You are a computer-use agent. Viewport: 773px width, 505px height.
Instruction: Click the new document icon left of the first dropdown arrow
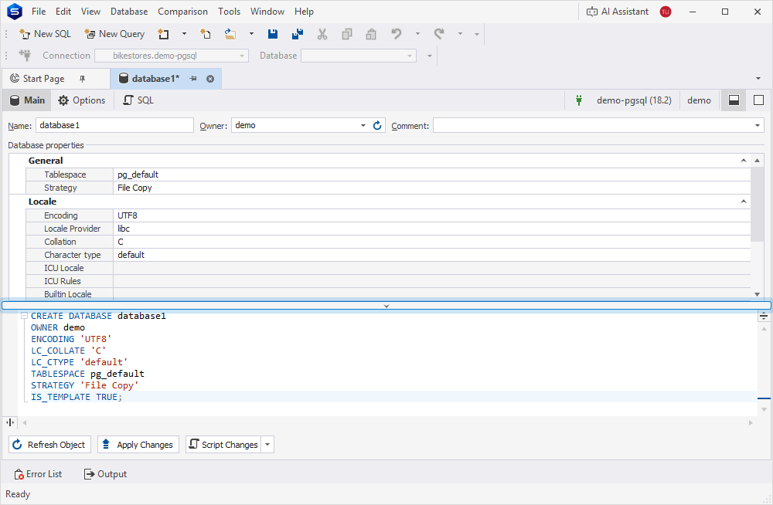click(x=163, y=34)
